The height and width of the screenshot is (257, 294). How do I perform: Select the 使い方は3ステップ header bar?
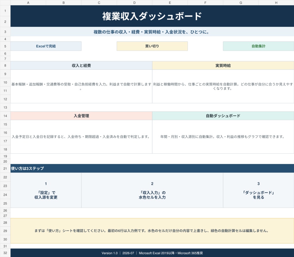point(152,168)
